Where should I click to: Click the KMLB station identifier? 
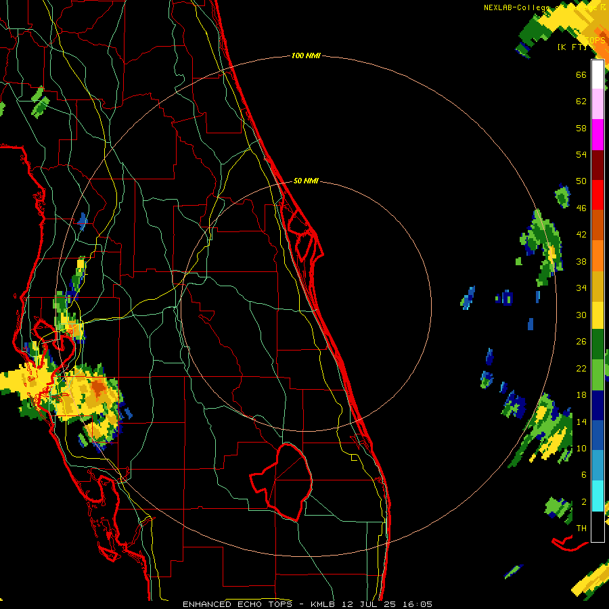pos(324,604)
